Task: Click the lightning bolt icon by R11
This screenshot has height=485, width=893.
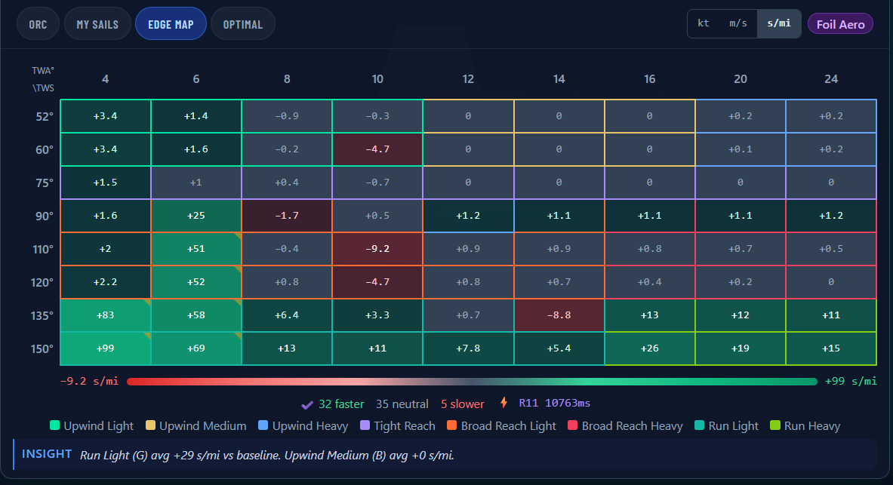Action: pos(504,403)
